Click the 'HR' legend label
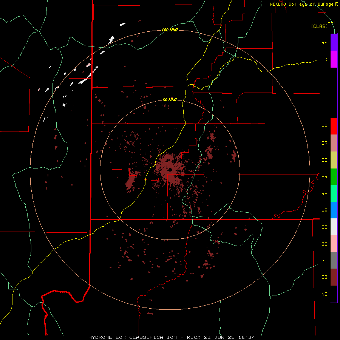This screenshot has height=340, width=340. (x=324, y=177)
